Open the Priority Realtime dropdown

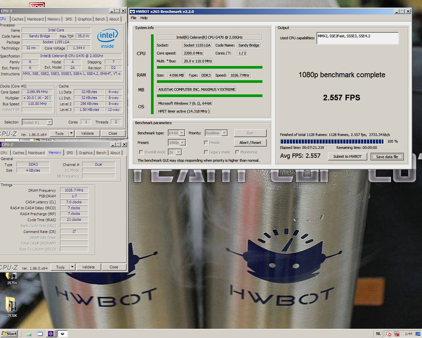pos(225,133)
